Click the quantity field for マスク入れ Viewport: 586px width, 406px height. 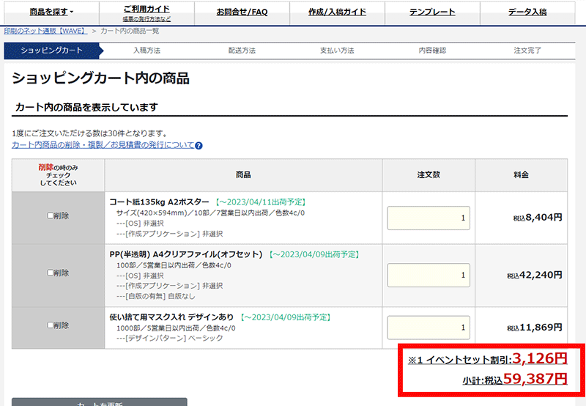[429, 328]
